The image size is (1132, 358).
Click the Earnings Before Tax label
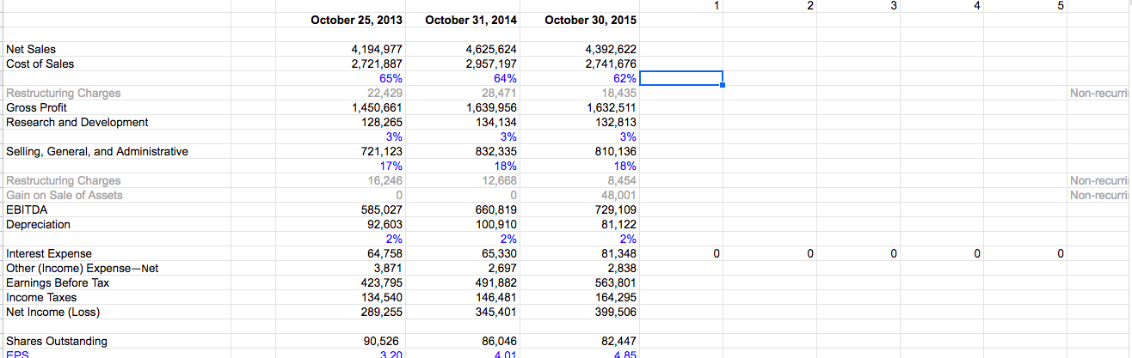(x=58, y=282)
